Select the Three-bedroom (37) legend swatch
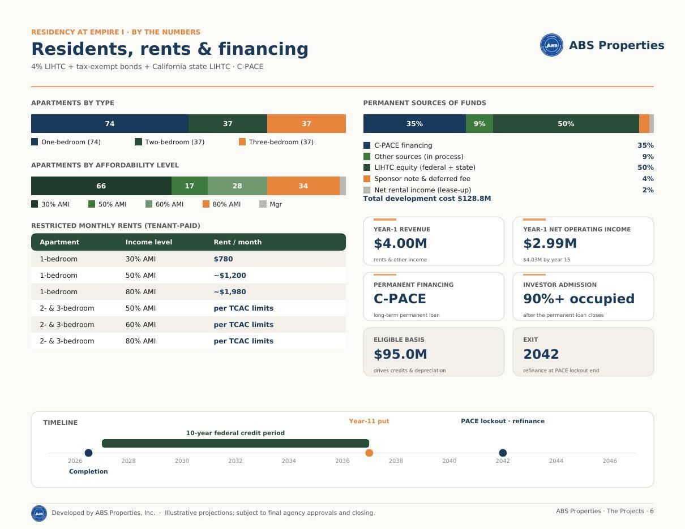 [242, 142]
